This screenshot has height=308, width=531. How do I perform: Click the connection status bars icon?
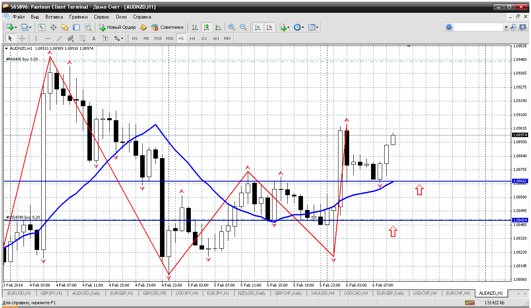point(470,303)
